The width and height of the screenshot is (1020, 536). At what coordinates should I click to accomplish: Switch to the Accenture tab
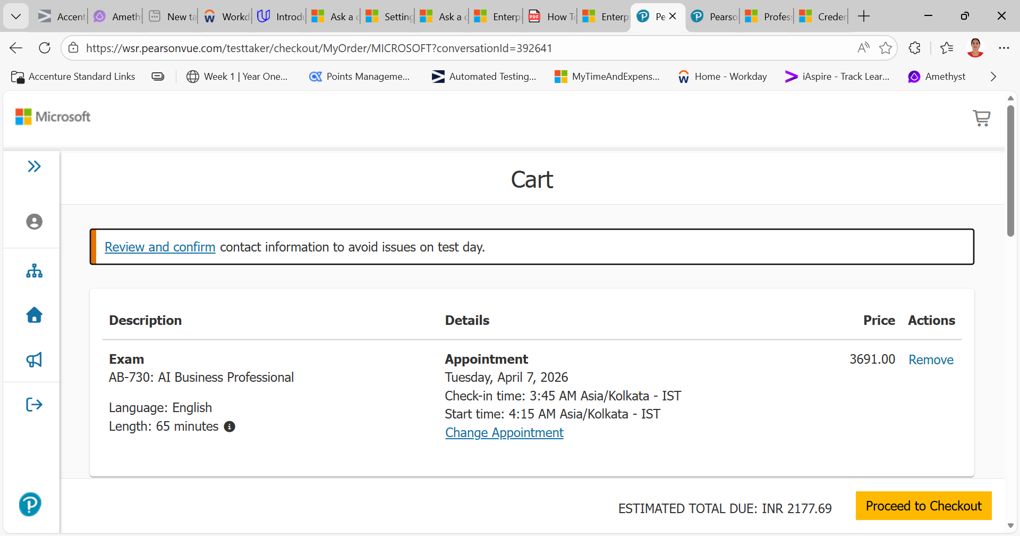coord(62,16)
